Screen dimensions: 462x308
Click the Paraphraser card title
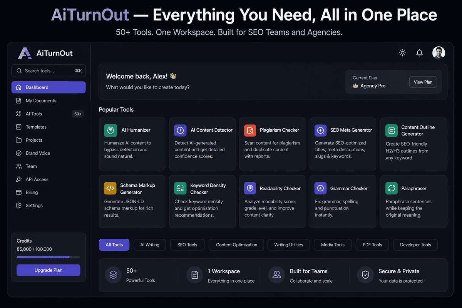point(414,189)
